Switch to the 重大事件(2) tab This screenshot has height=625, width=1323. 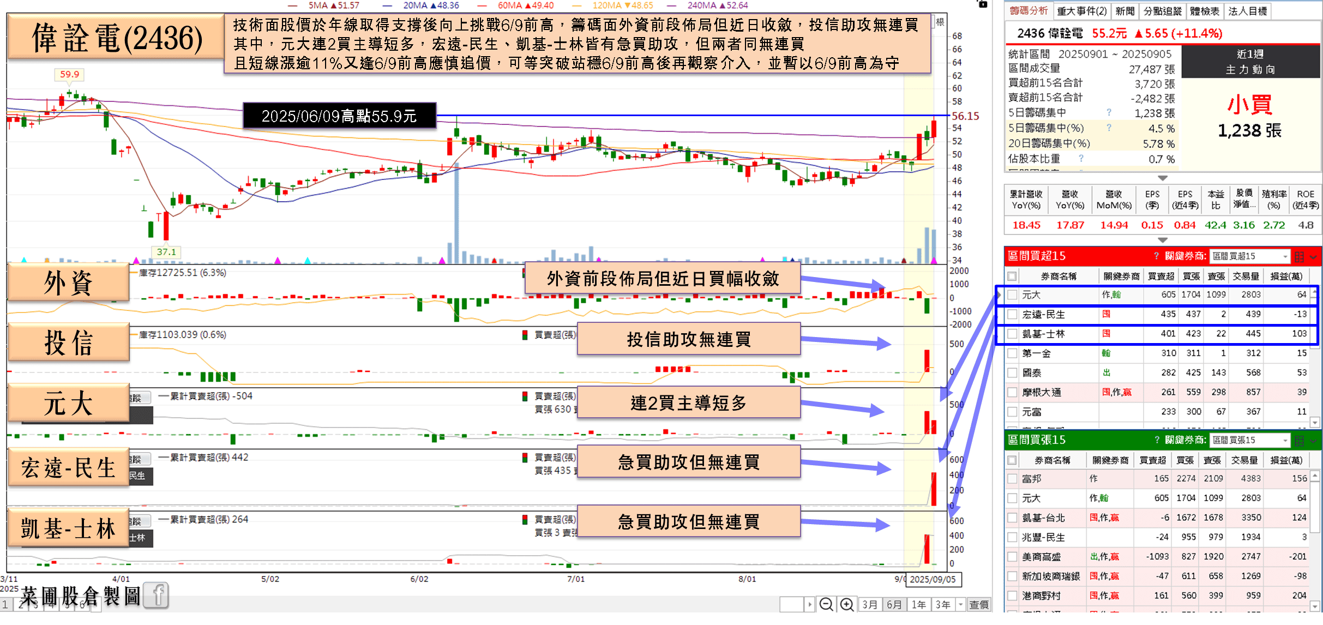coord(1081,11)
